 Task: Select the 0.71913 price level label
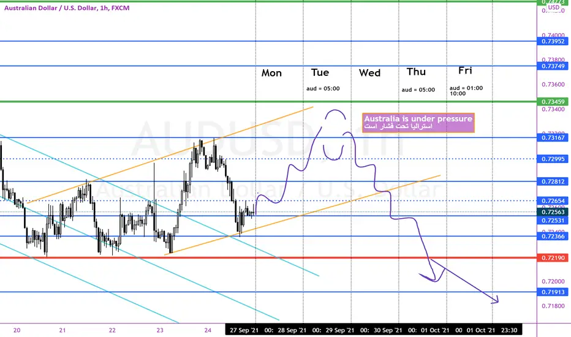tap(553, 292)
